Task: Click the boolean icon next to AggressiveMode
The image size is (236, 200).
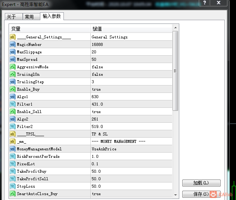Action: pos(13,67)
